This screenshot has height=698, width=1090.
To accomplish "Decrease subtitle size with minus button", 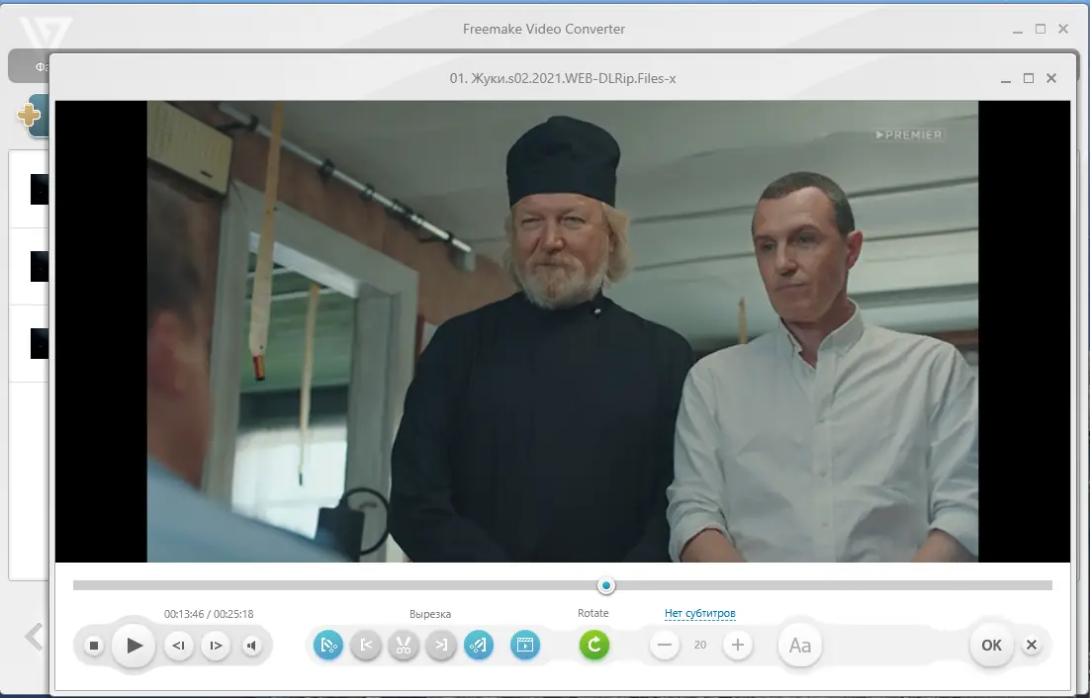I will pyautogui.click(x=665, y=646).
